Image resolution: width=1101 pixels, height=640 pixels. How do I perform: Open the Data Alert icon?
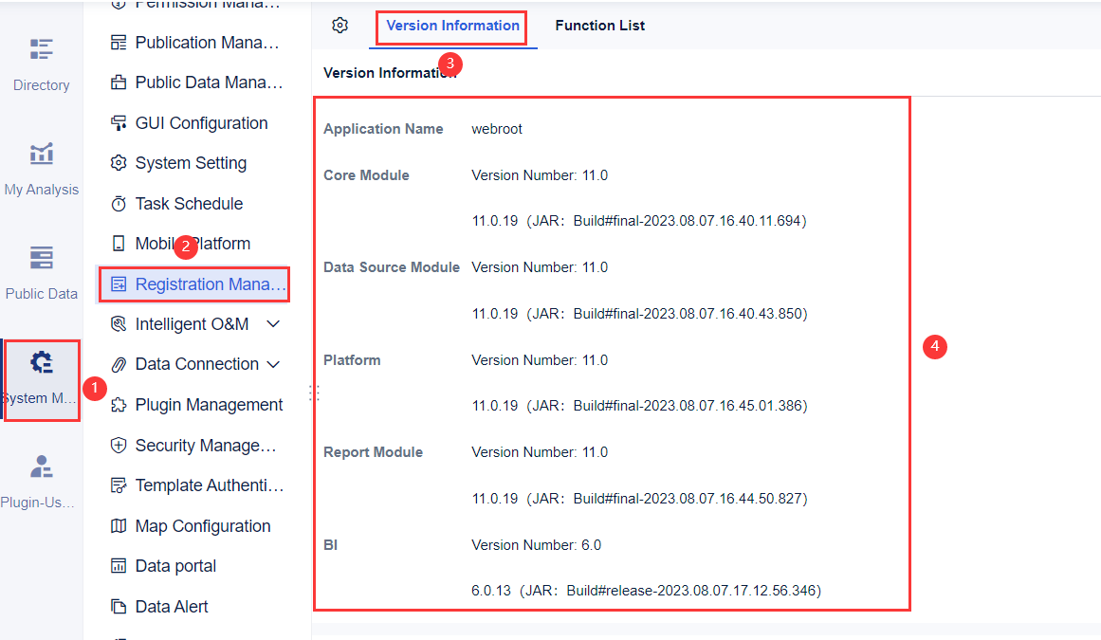119,606
